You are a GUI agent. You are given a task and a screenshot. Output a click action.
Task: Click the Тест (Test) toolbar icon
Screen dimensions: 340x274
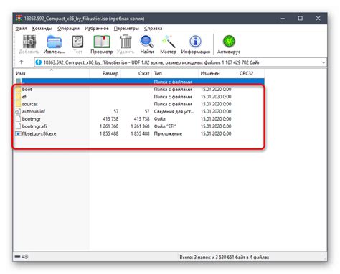coord(77,42)
